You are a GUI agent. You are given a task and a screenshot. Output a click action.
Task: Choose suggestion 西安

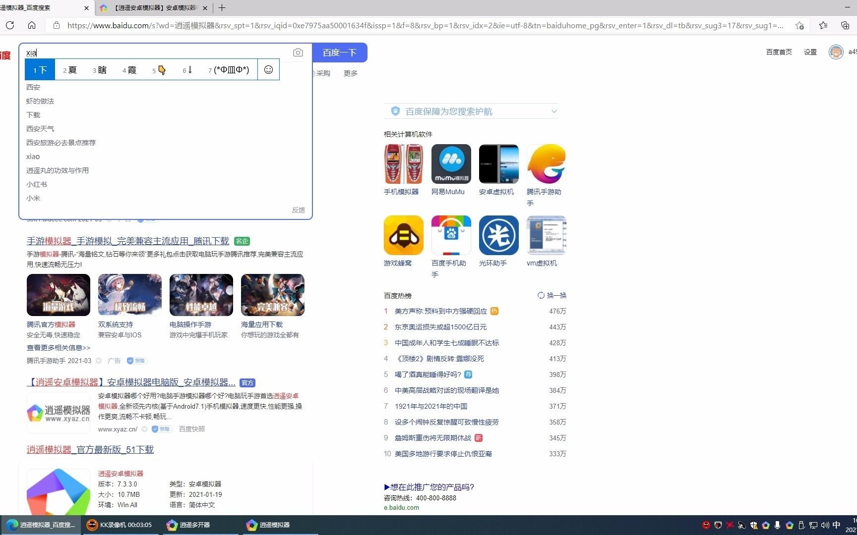click(33, 87)
